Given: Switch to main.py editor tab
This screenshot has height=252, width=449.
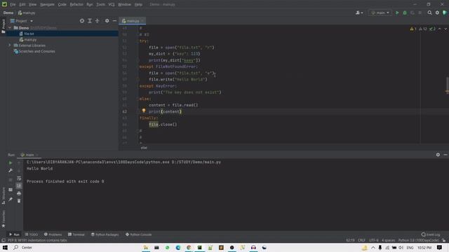Looking at the screenshot, I should pyautogui.click(x=133, y=21).
